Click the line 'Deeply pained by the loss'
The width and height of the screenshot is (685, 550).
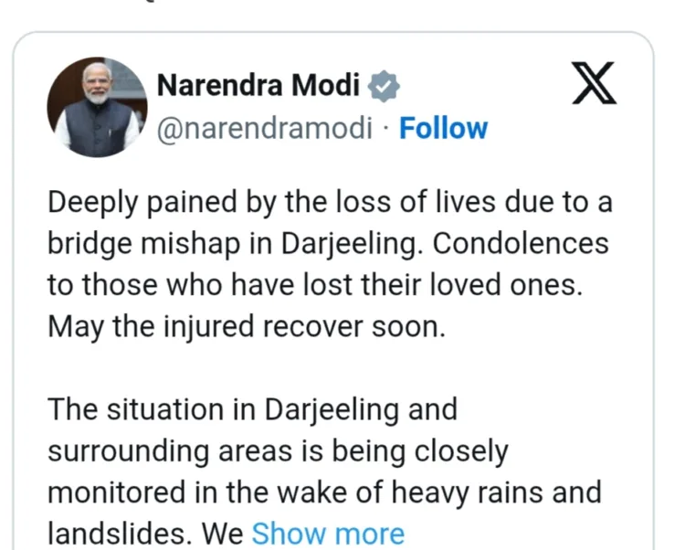coord(330,204)
